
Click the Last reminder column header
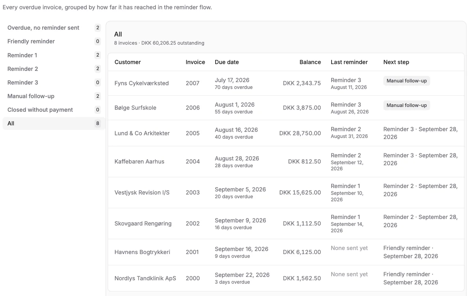pos(349,62)
